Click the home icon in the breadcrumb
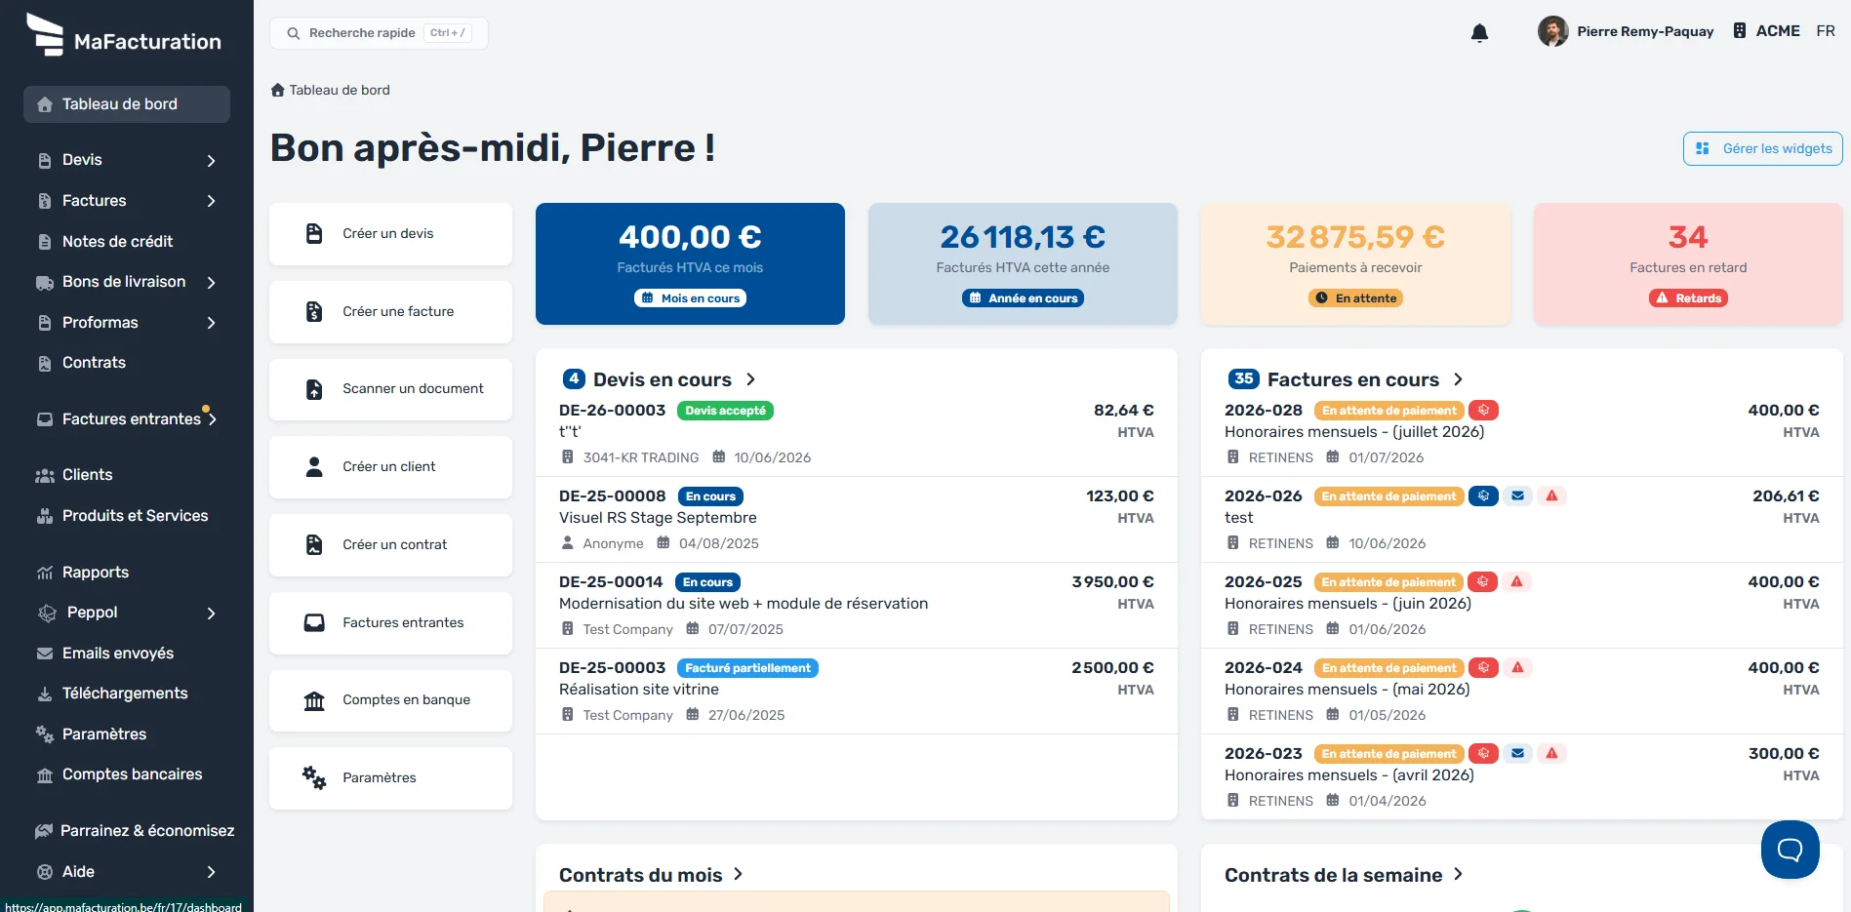The height and width of the screenshot is (912, 1851). [x=278, y=90]
